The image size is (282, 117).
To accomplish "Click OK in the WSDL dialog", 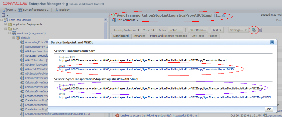I will coord(269,109).
